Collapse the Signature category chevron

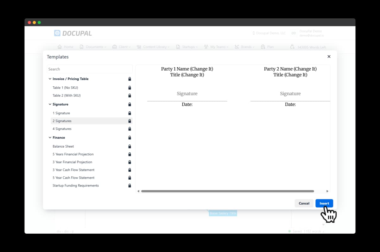tap(50, 104)
